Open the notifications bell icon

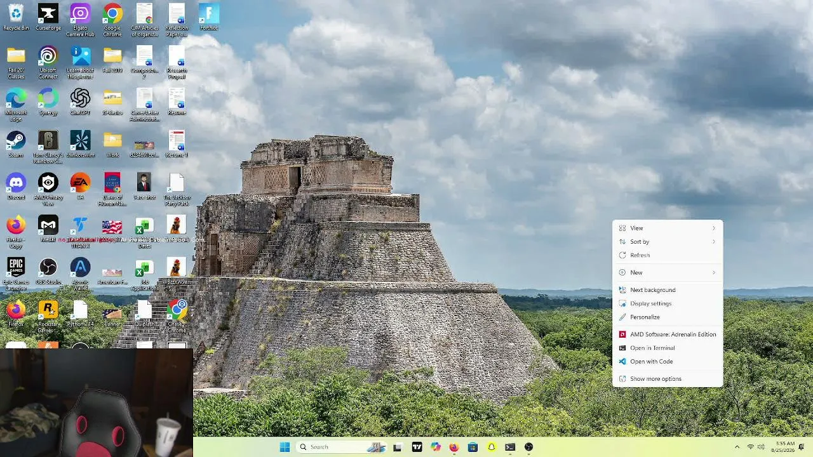(802, 447)
